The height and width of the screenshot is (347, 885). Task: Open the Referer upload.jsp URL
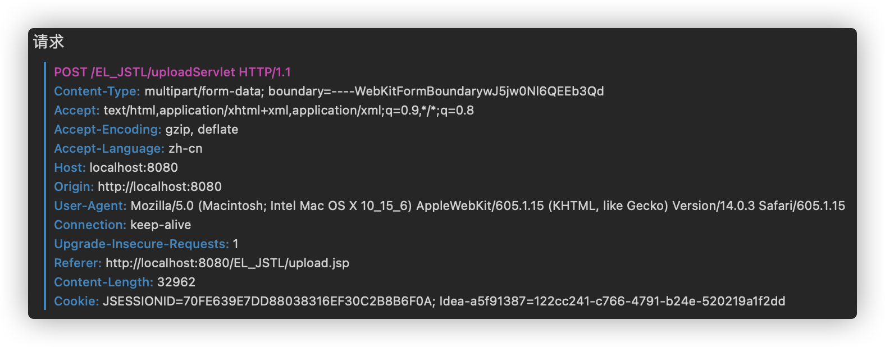[x=227, y=263]
